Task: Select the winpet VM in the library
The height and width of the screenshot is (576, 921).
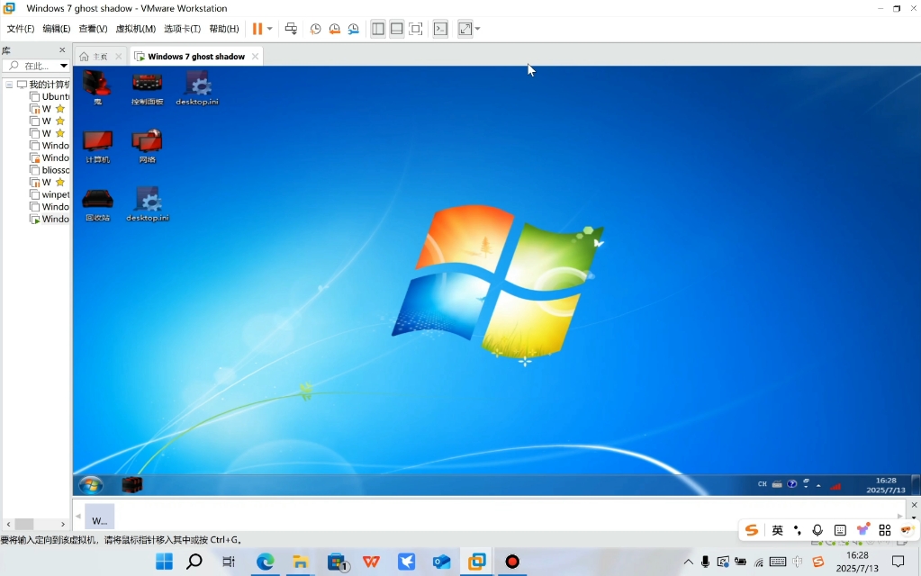Action: tap(50, 194)
